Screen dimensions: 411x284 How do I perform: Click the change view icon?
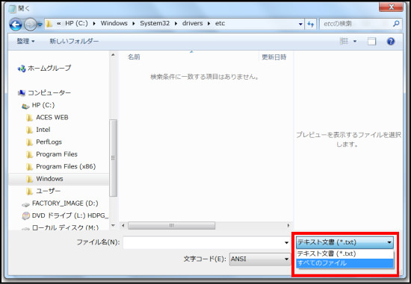(x=344, y=41)
